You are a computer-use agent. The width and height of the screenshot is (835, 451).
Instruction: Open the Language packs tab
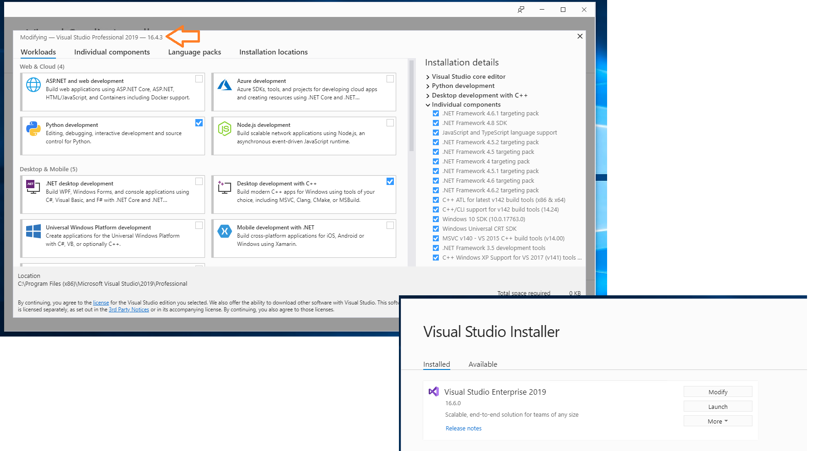click(194, 52)
